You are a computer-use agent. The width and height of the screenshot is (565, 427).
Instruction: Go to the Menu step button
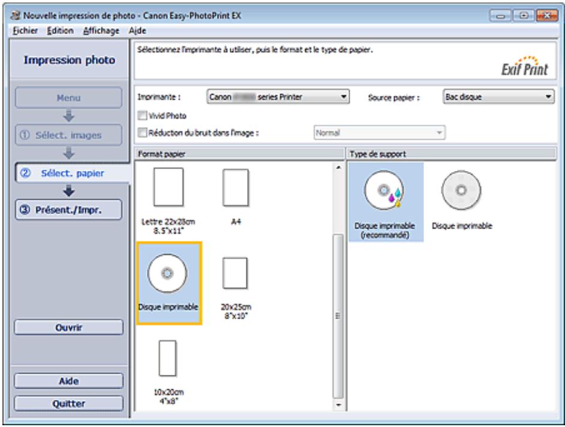[68, 98]
